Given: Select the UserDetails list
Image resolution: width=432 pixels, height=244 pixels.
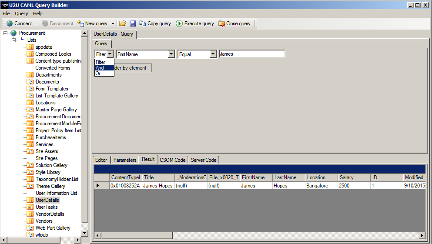Looking at the screenshot, I should [x=47, y=200].
